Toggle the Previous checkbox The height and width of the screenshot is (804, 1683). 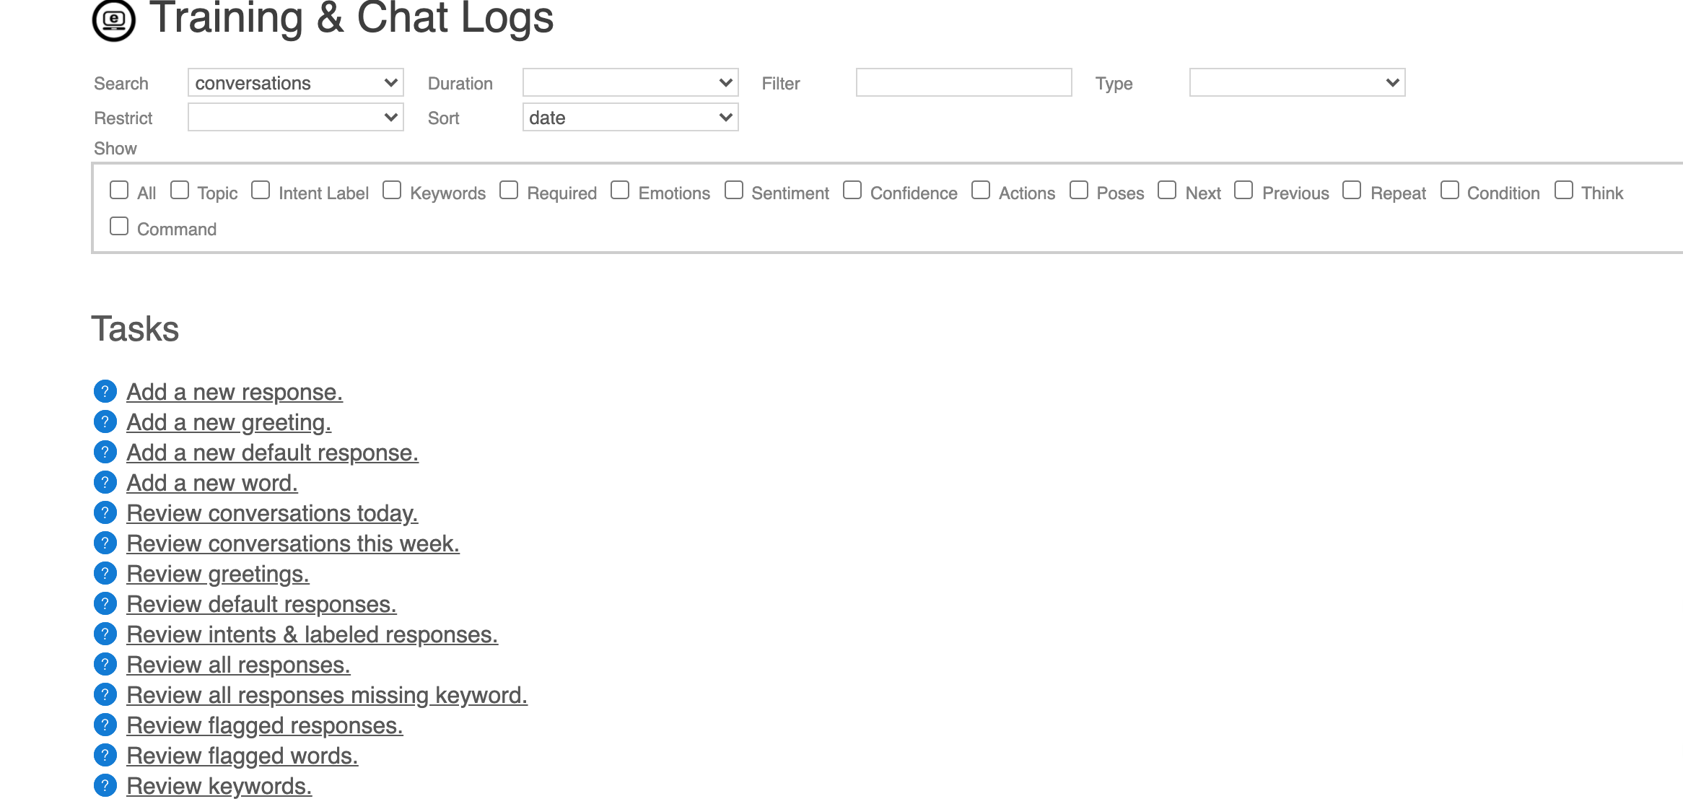(x=1243, y=190)
